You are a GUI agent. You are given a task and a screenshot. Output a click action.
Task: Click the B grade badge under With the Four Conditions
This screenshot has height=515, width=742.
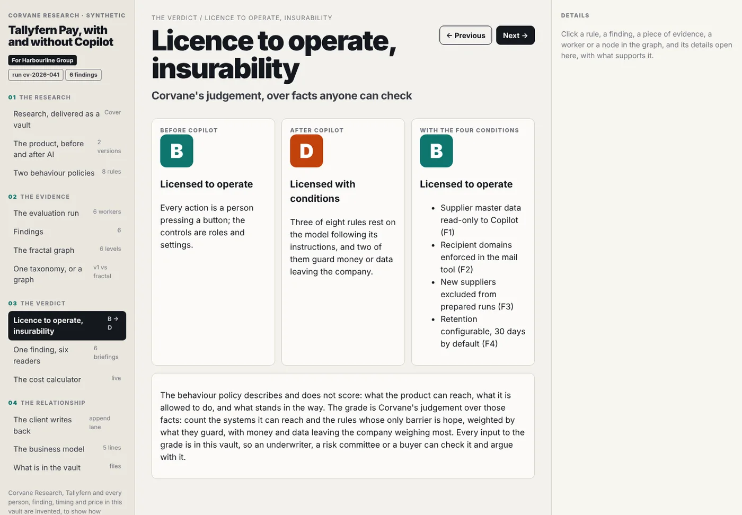[x=436, y=151]
